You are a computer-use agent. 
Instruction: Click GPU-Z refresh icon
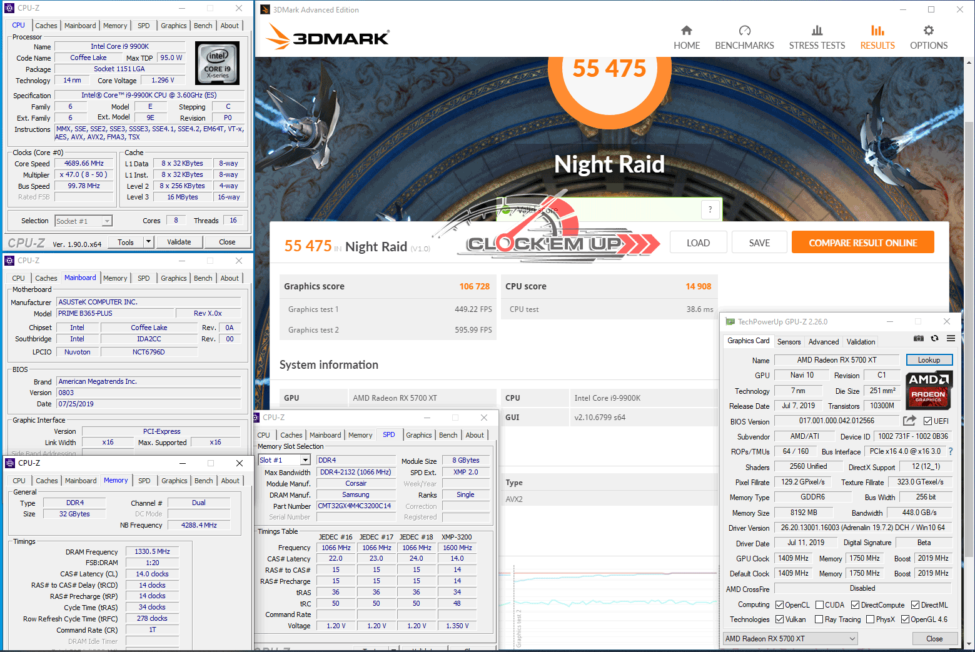[x=934, y=338]
